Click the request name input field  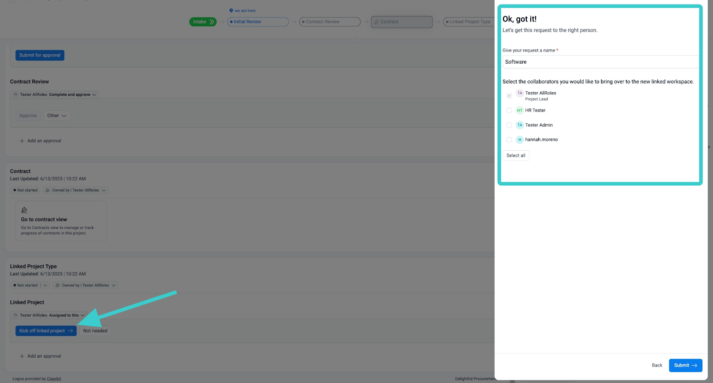[600, 62]
